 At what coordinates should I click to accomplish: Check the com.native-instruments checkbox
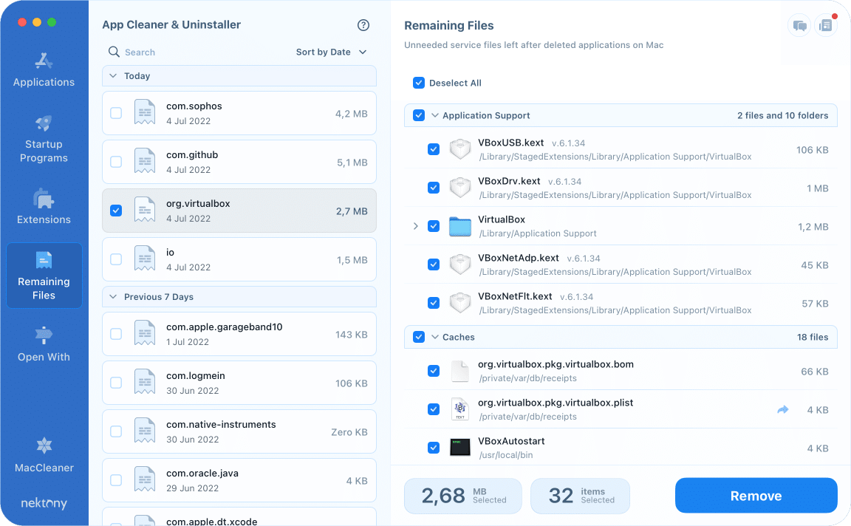coord(116,431)
